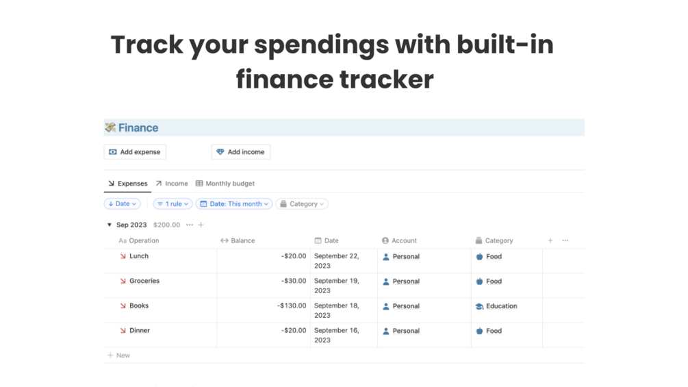Open the Date sort dropdown
This screenshot has height=387, width=688.
pos(122,203)
